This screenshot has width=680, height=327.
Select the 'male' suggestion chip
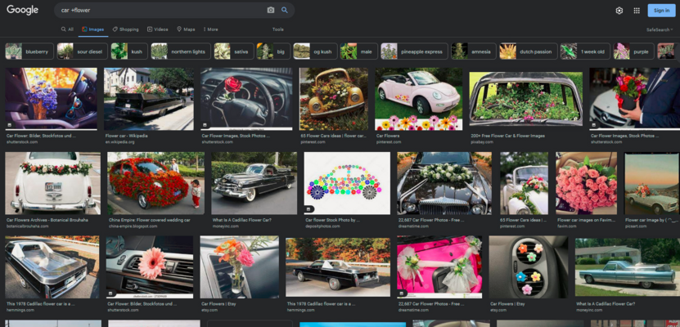click(358, 52)
